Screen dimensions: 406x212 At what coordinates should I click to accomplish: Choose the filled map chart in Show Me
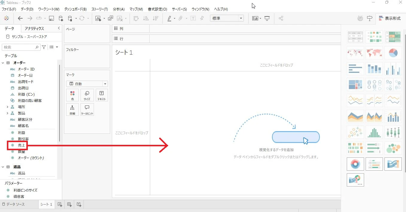[374, 53]
